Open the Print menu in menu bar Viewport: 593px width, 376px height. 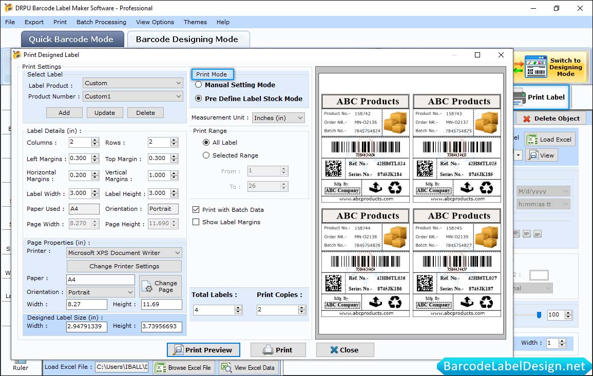click(60, 22)
